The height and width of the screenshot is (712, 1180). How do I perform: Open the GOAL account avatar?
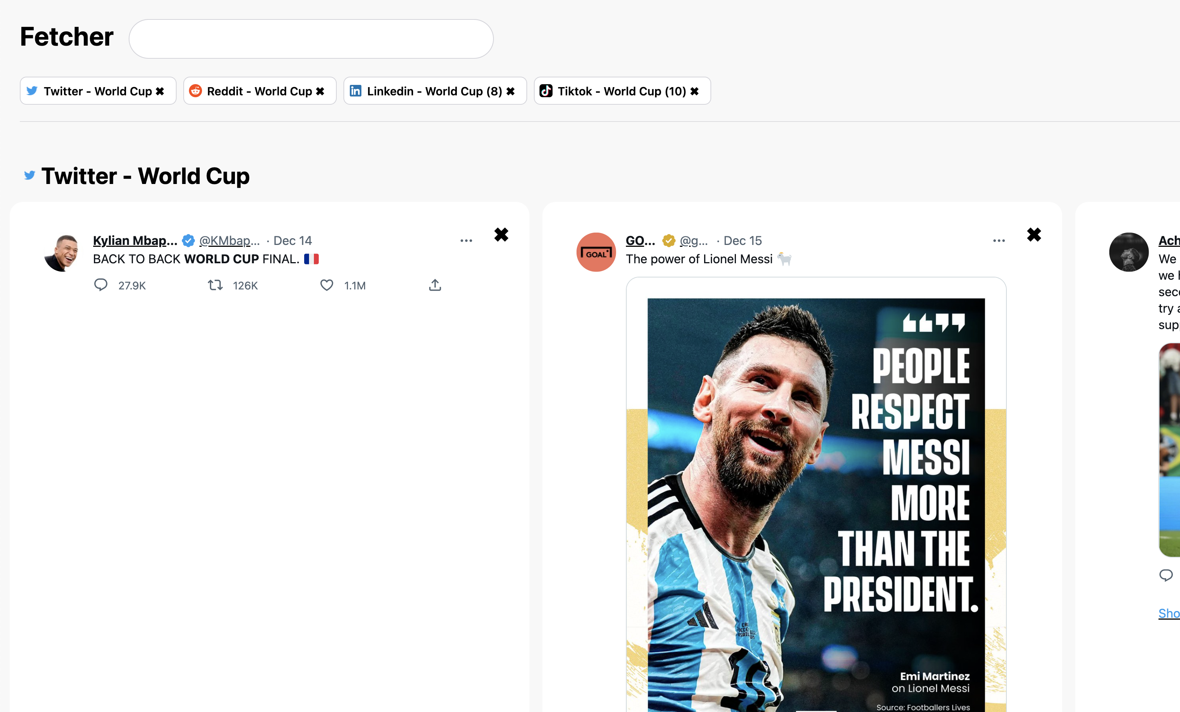coord(596,252)
